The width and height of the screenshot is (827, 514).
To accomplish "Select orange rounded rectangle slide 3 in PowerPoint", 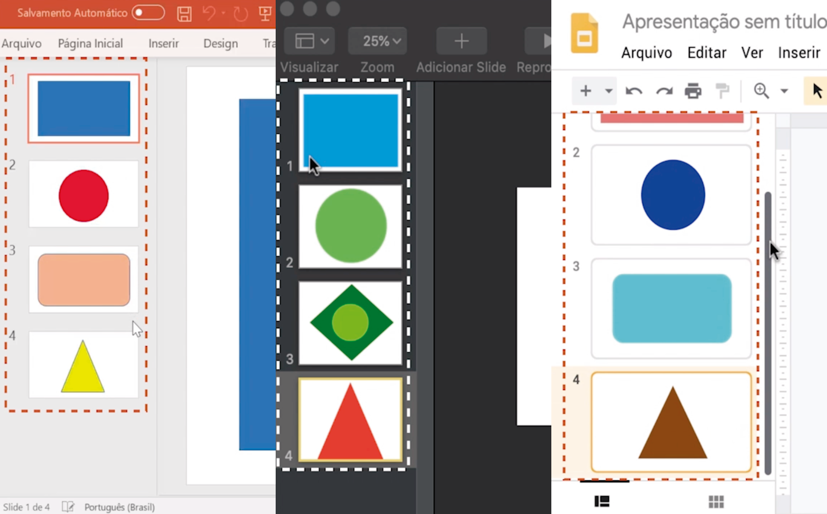I will coord(83,280).
